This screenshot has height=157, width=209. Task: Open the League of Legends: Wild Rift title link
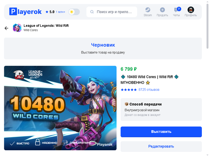[x=46, y=26]
